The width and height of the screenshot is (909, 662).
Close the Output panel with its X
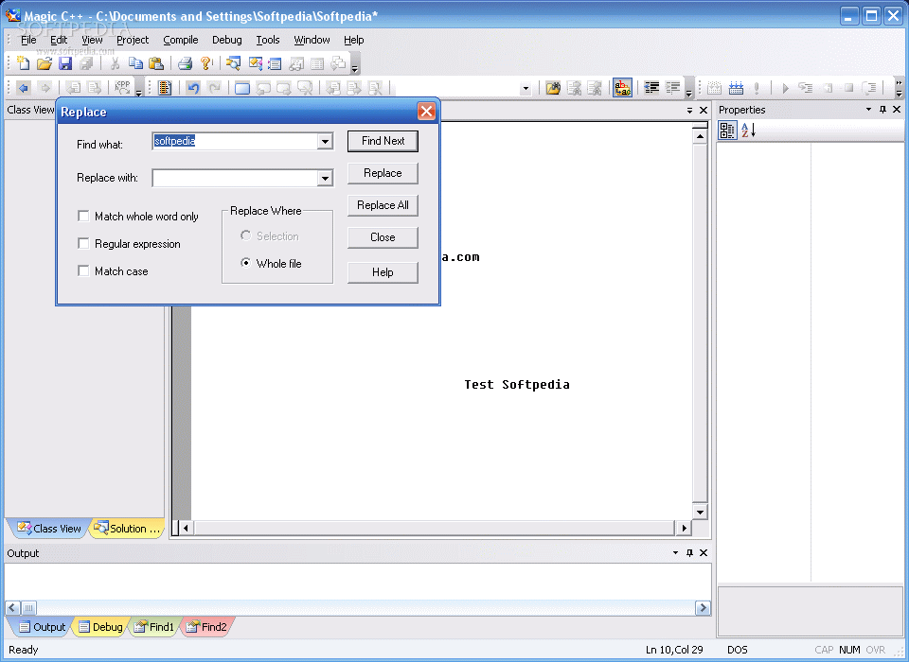[x=704, y=553]
